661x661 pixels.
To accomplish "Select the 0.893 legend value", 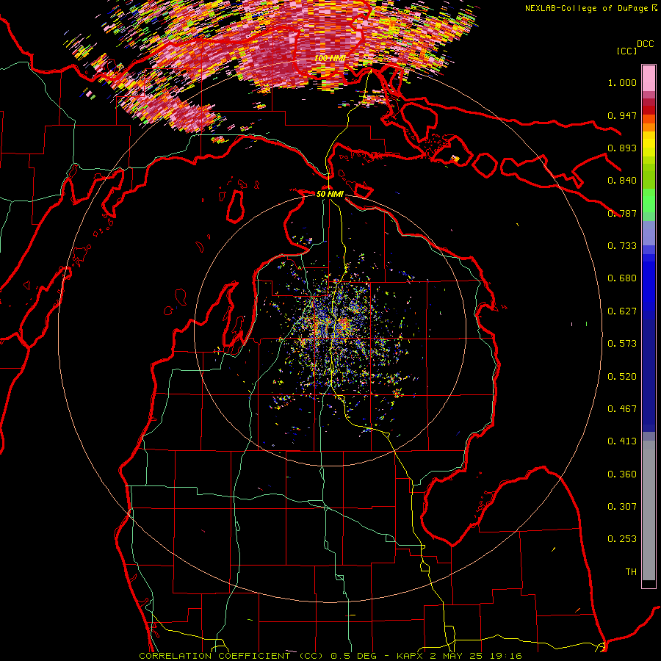I will tap(622, 148).
